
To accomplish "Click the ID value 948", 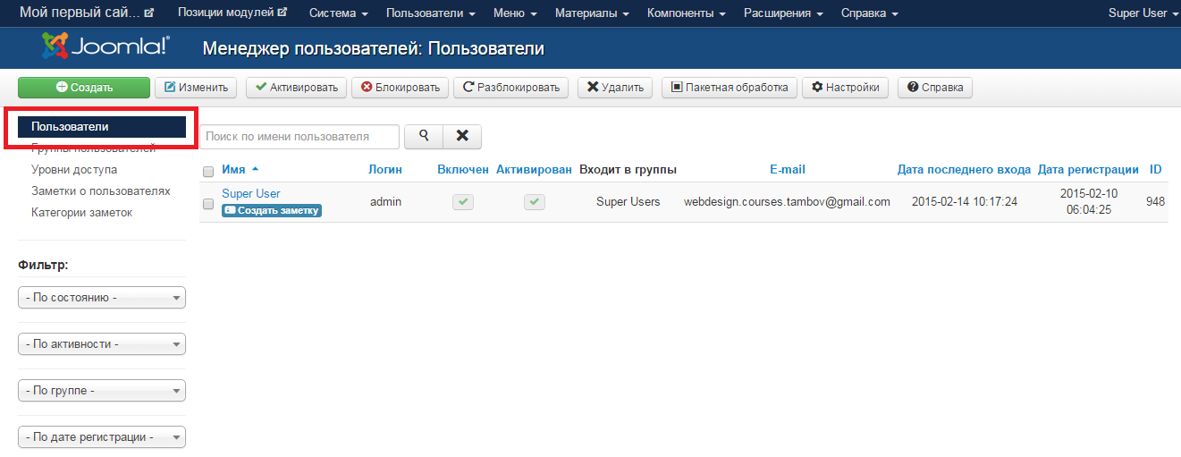I will click(x=1156, y=201).
